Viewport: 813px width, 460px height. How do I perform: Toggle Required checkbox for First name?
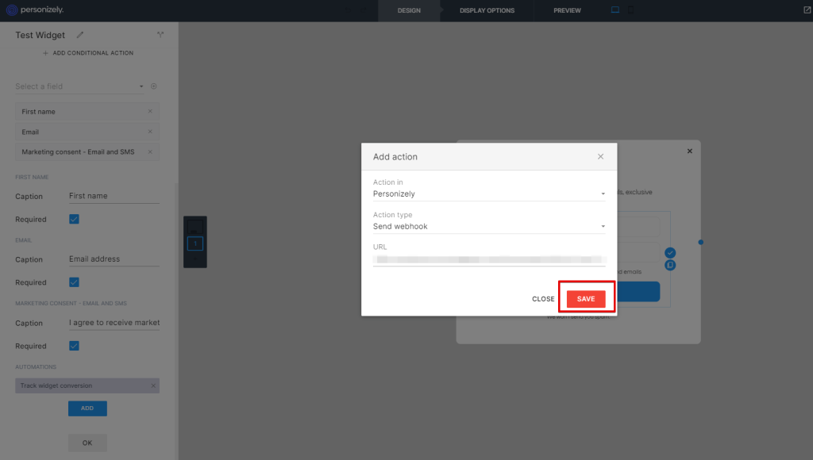(74, 219)
